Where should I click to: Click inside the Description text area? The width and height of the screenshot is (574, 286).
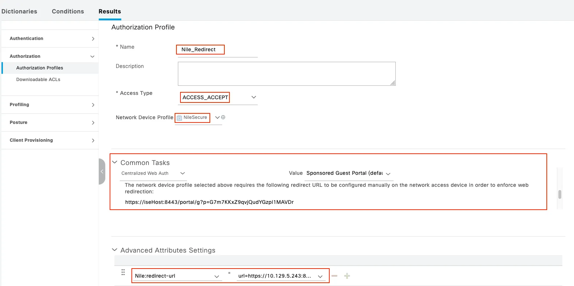(286, 74)
